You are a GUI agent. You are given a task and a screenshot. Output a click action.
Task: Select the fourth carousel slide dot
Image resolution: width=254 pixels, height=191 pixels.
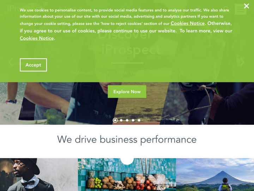pos(133,120)
